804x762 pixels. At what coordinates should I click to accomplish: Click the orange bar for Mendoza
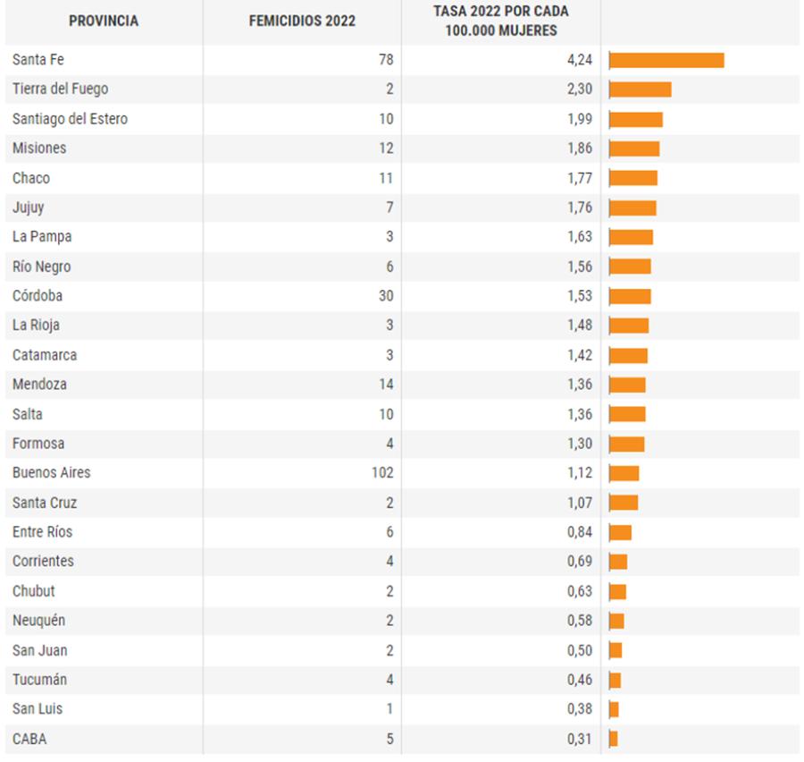click(627, 385)
